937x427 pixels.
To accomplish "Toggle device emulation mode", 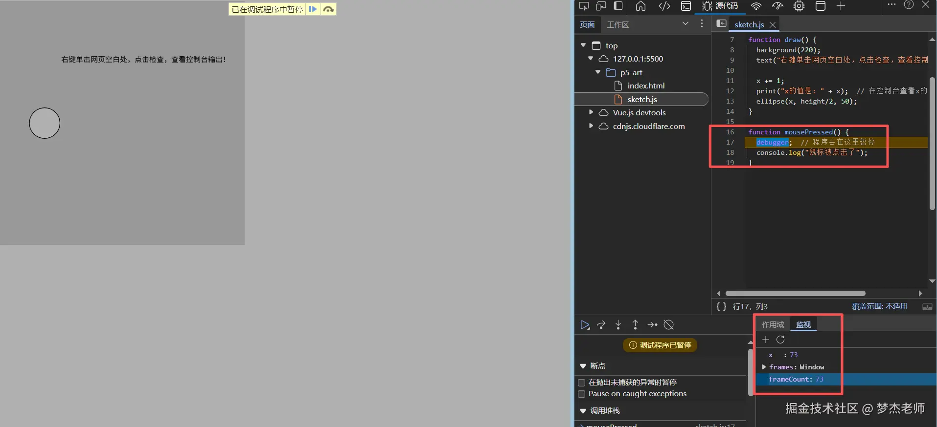I will [601, 6].
